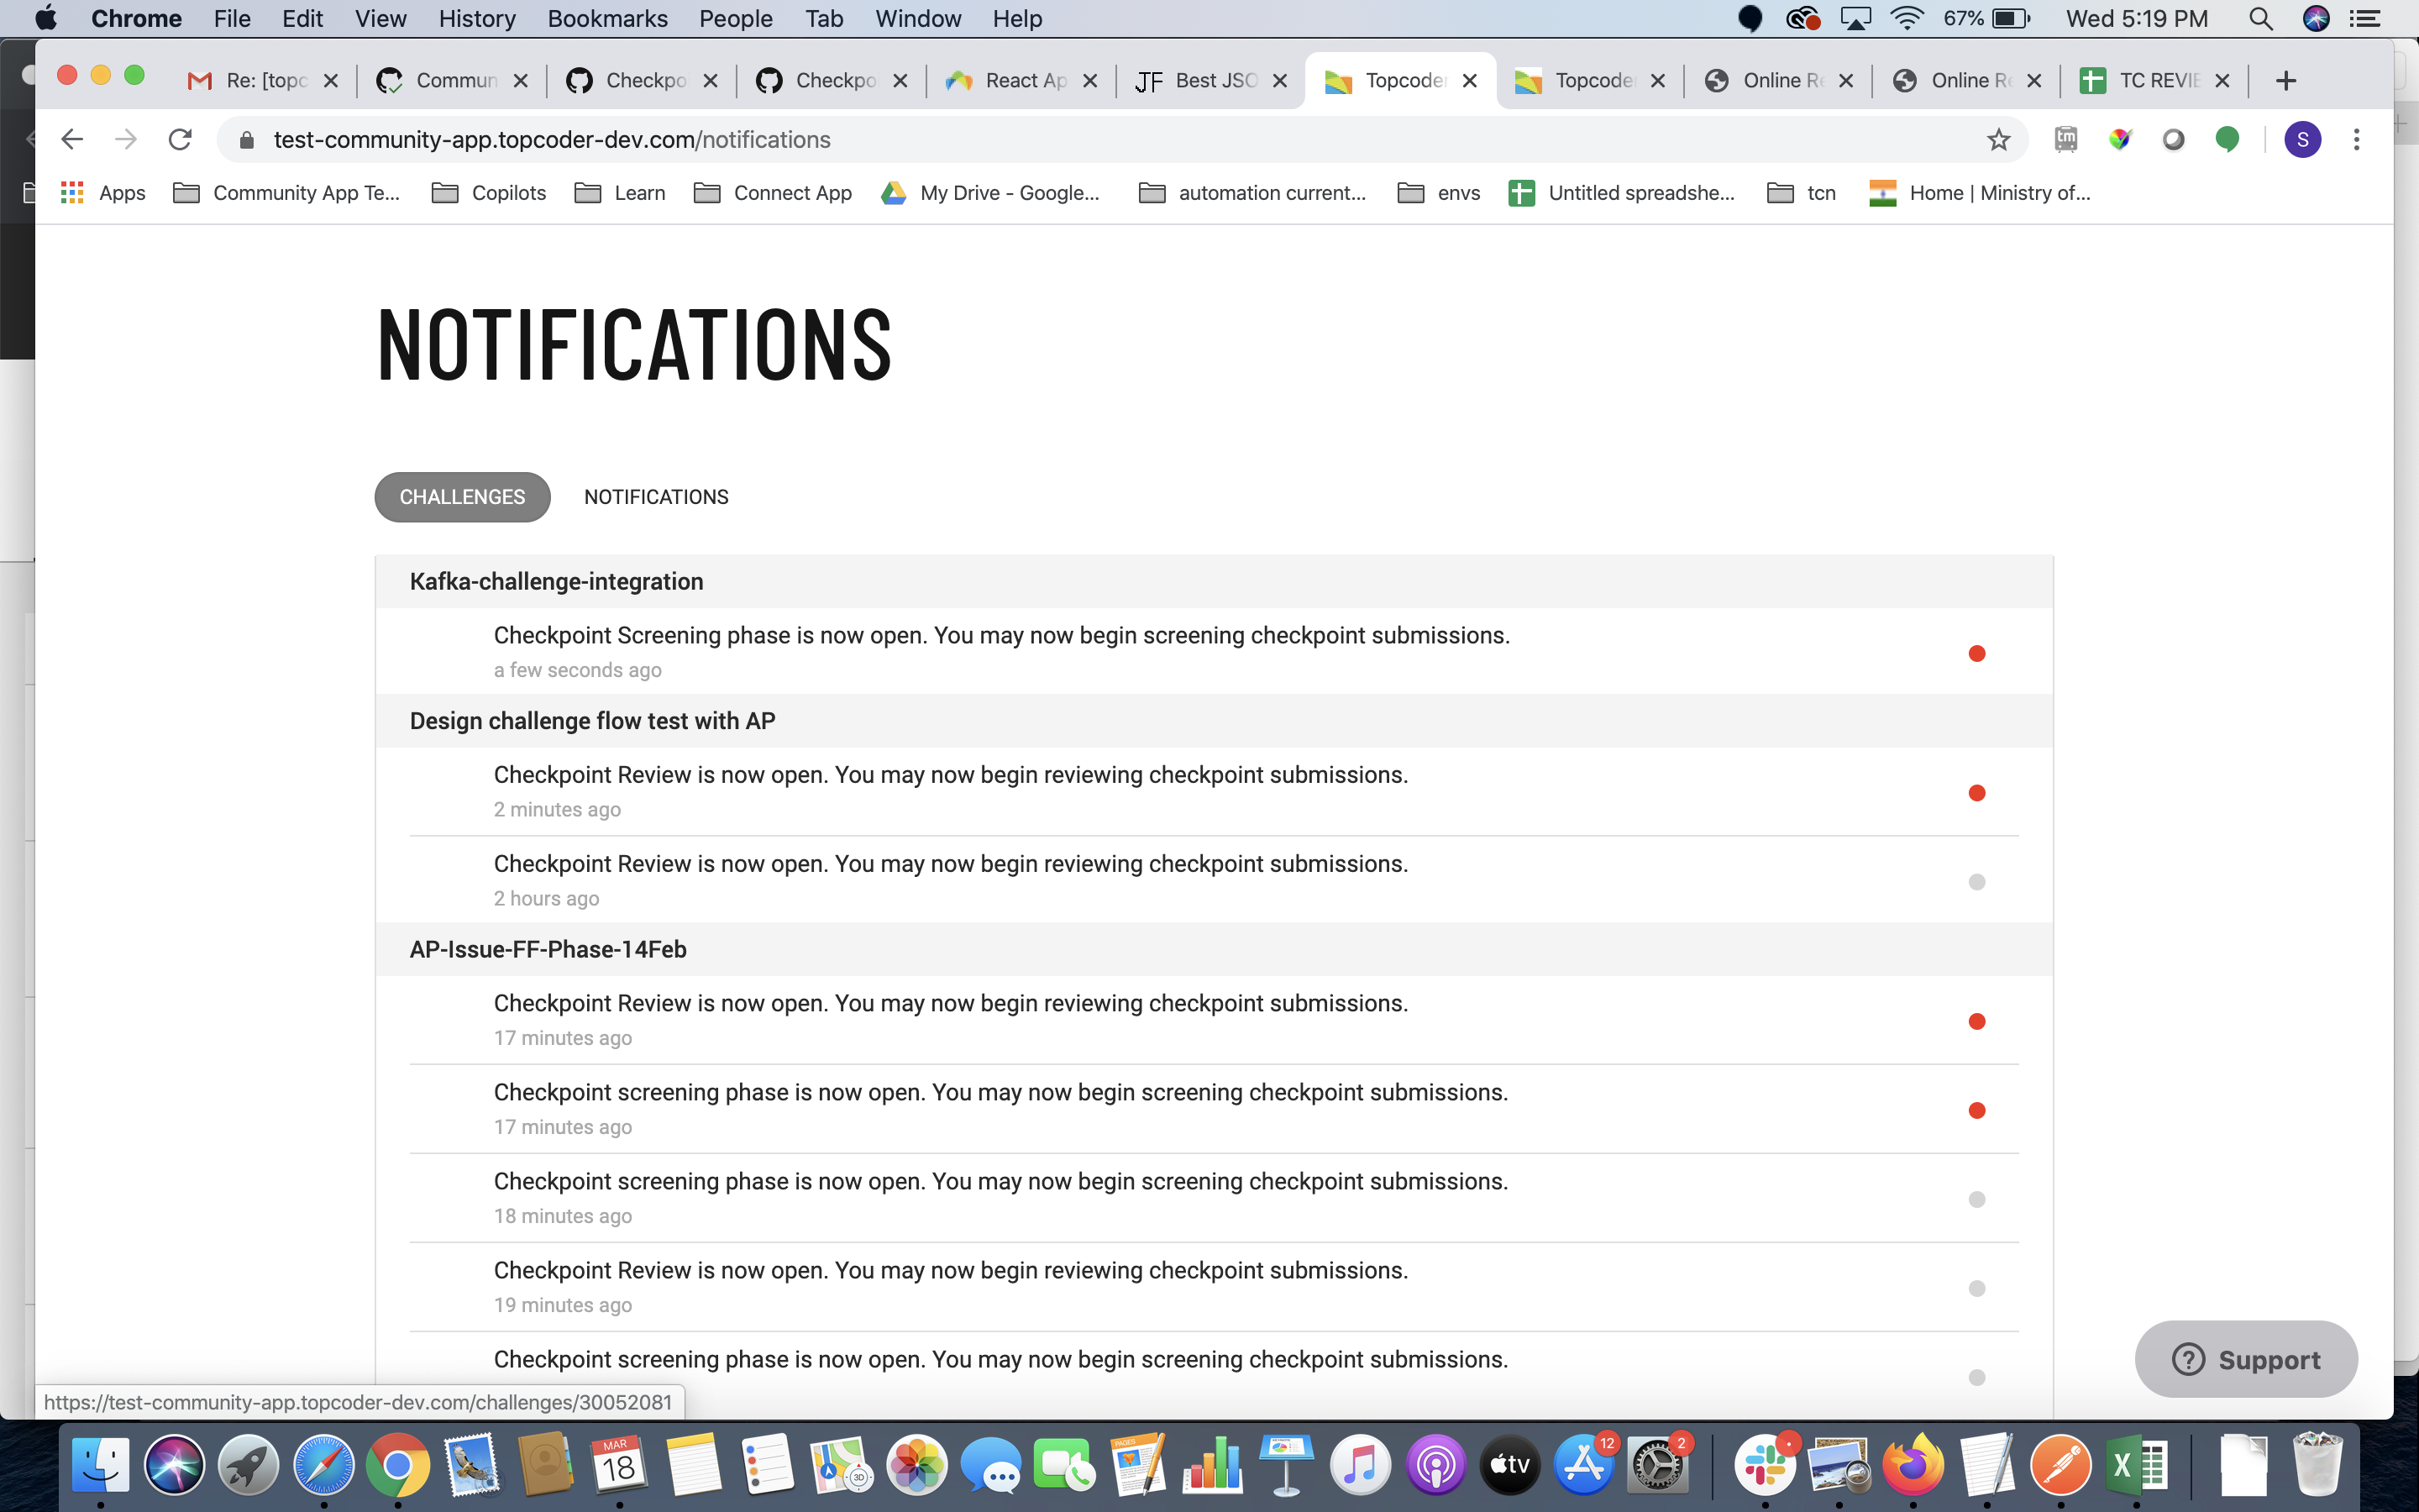Open Spotlight search in the menu bar

point(2260,19)
